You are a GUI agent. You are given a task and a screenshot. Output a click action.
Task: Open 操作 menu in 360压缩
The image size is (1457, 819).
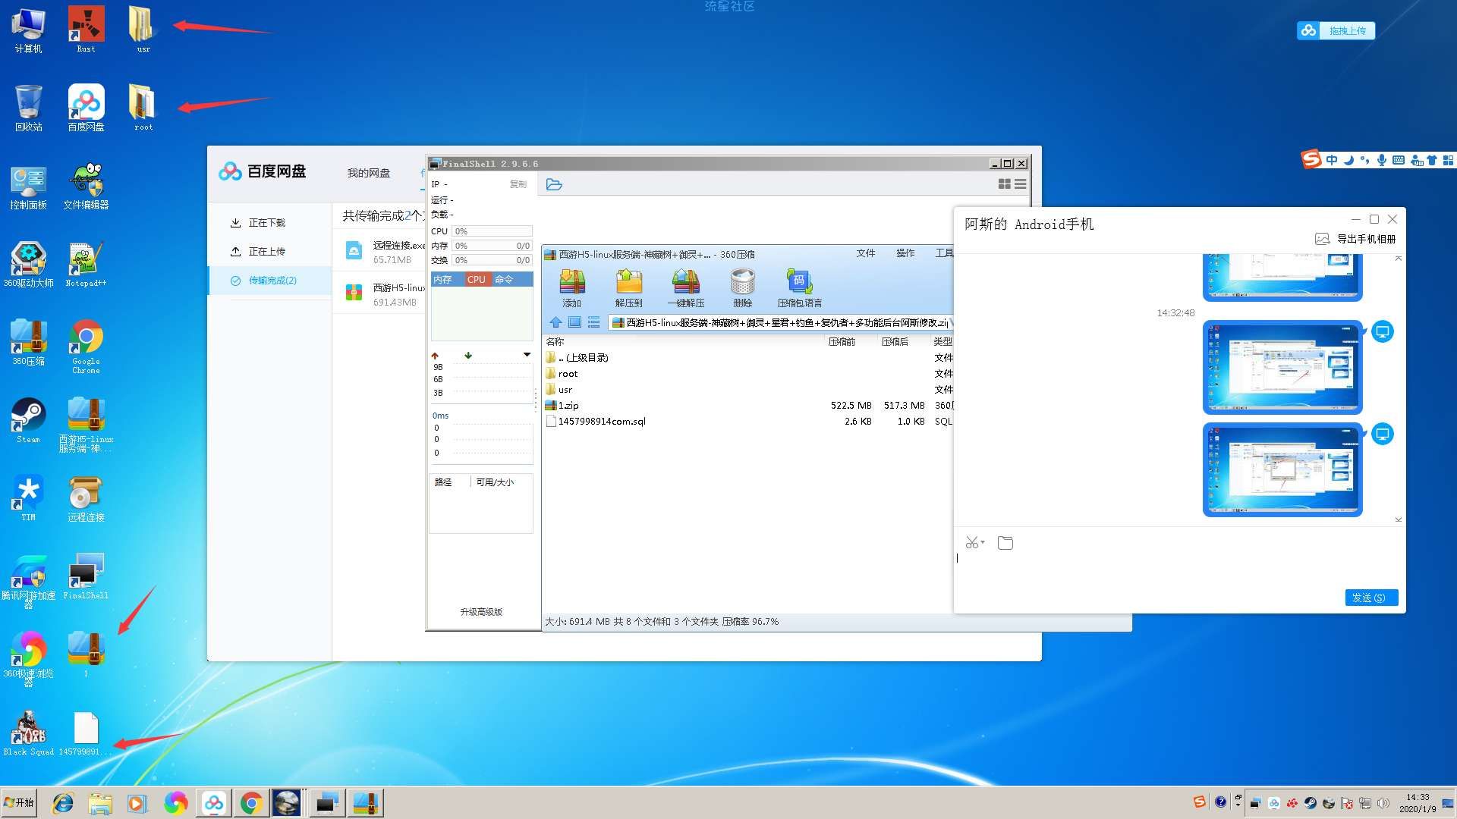click(905, 253)
